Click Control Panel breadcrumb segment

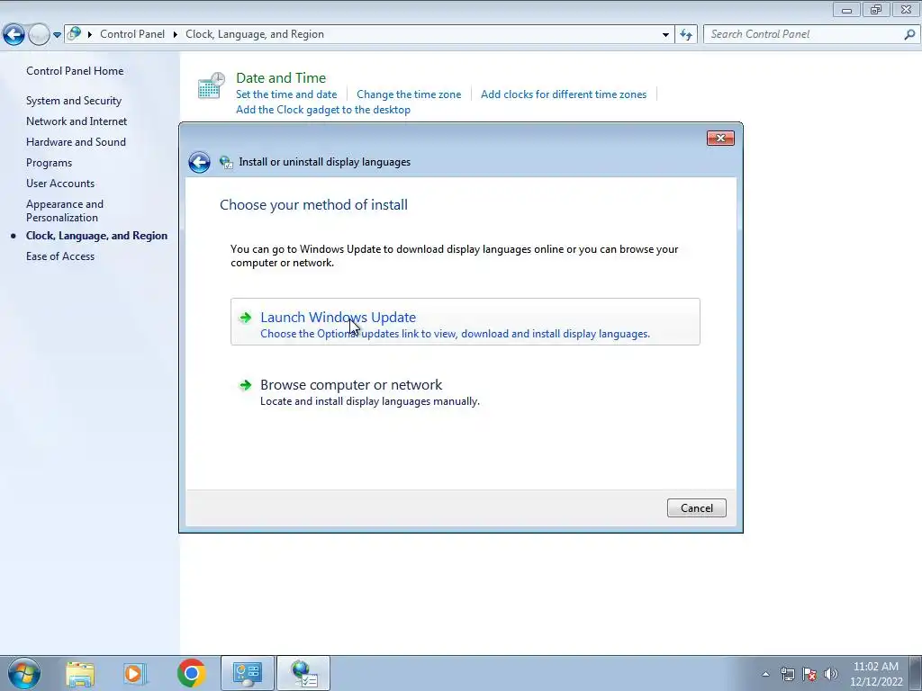(132, 34)
